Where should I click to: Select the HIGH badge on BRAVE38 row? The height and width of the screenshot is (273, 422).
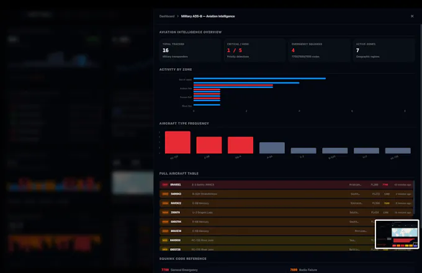(165, 231)
